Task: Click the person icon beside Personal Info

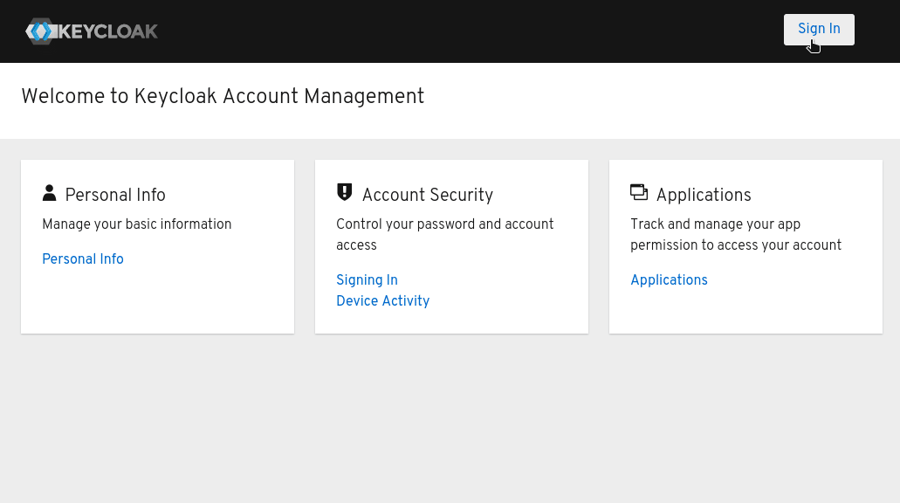Action: point(49,193)
